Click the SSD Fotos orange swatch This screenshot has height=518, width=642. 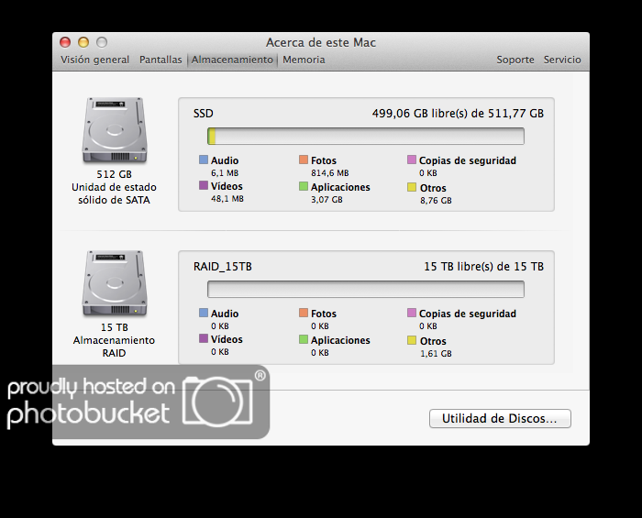[x=304, y=160]
